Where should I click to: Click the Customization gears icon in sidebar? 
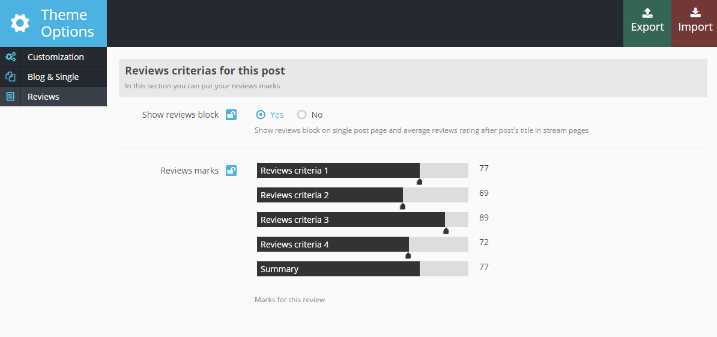click(10, 57)
